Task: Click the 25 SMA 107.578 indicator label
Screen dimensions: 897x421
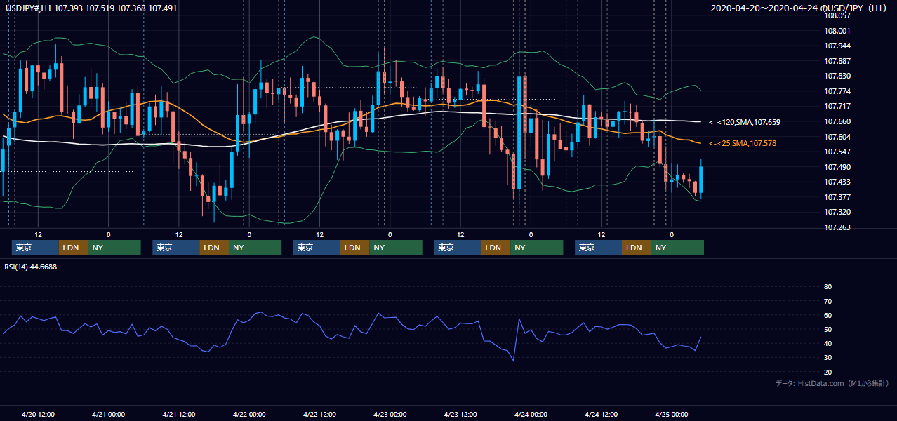Action: pyautogui.click(x=743, y=143)
